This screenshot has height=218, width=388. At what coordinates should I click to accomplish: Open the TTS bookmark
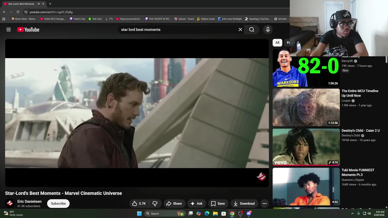point(109,19)
